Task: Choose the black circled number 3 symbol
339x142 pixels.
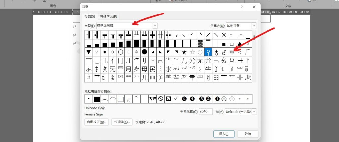Action: (202, 99)
